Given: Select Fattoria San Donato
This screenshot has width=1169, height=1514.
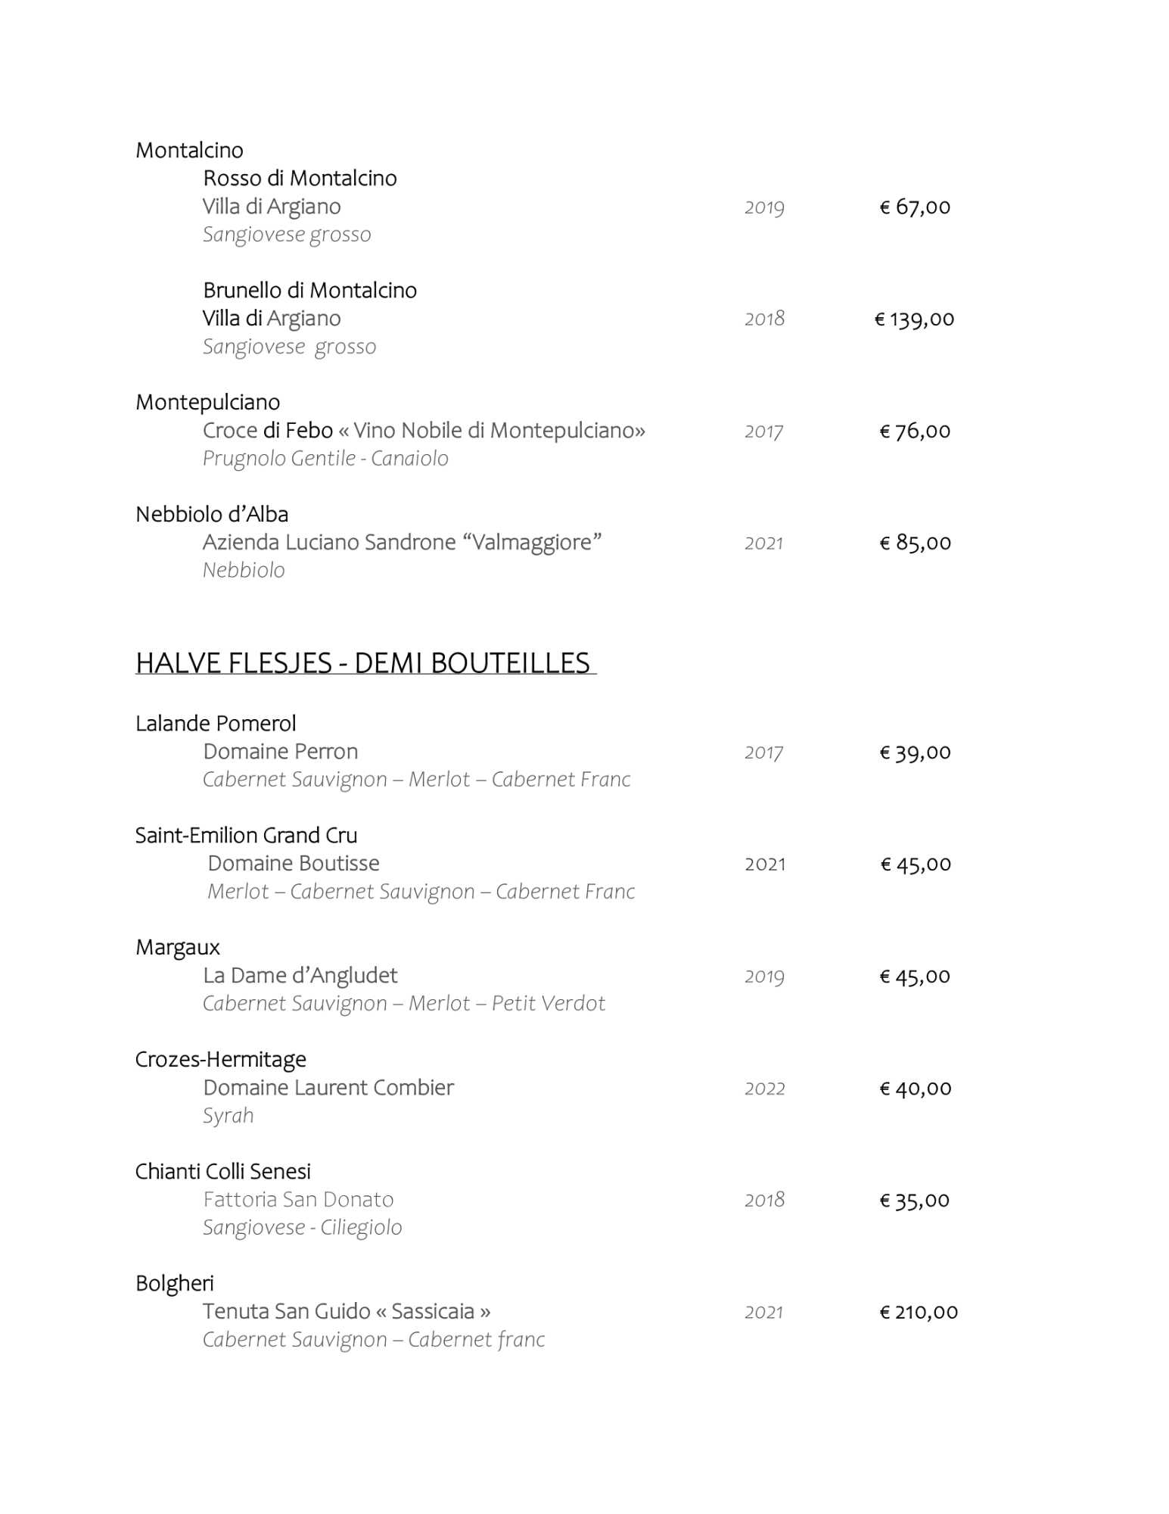Looking at the screenshot, I should [298, 1200].
